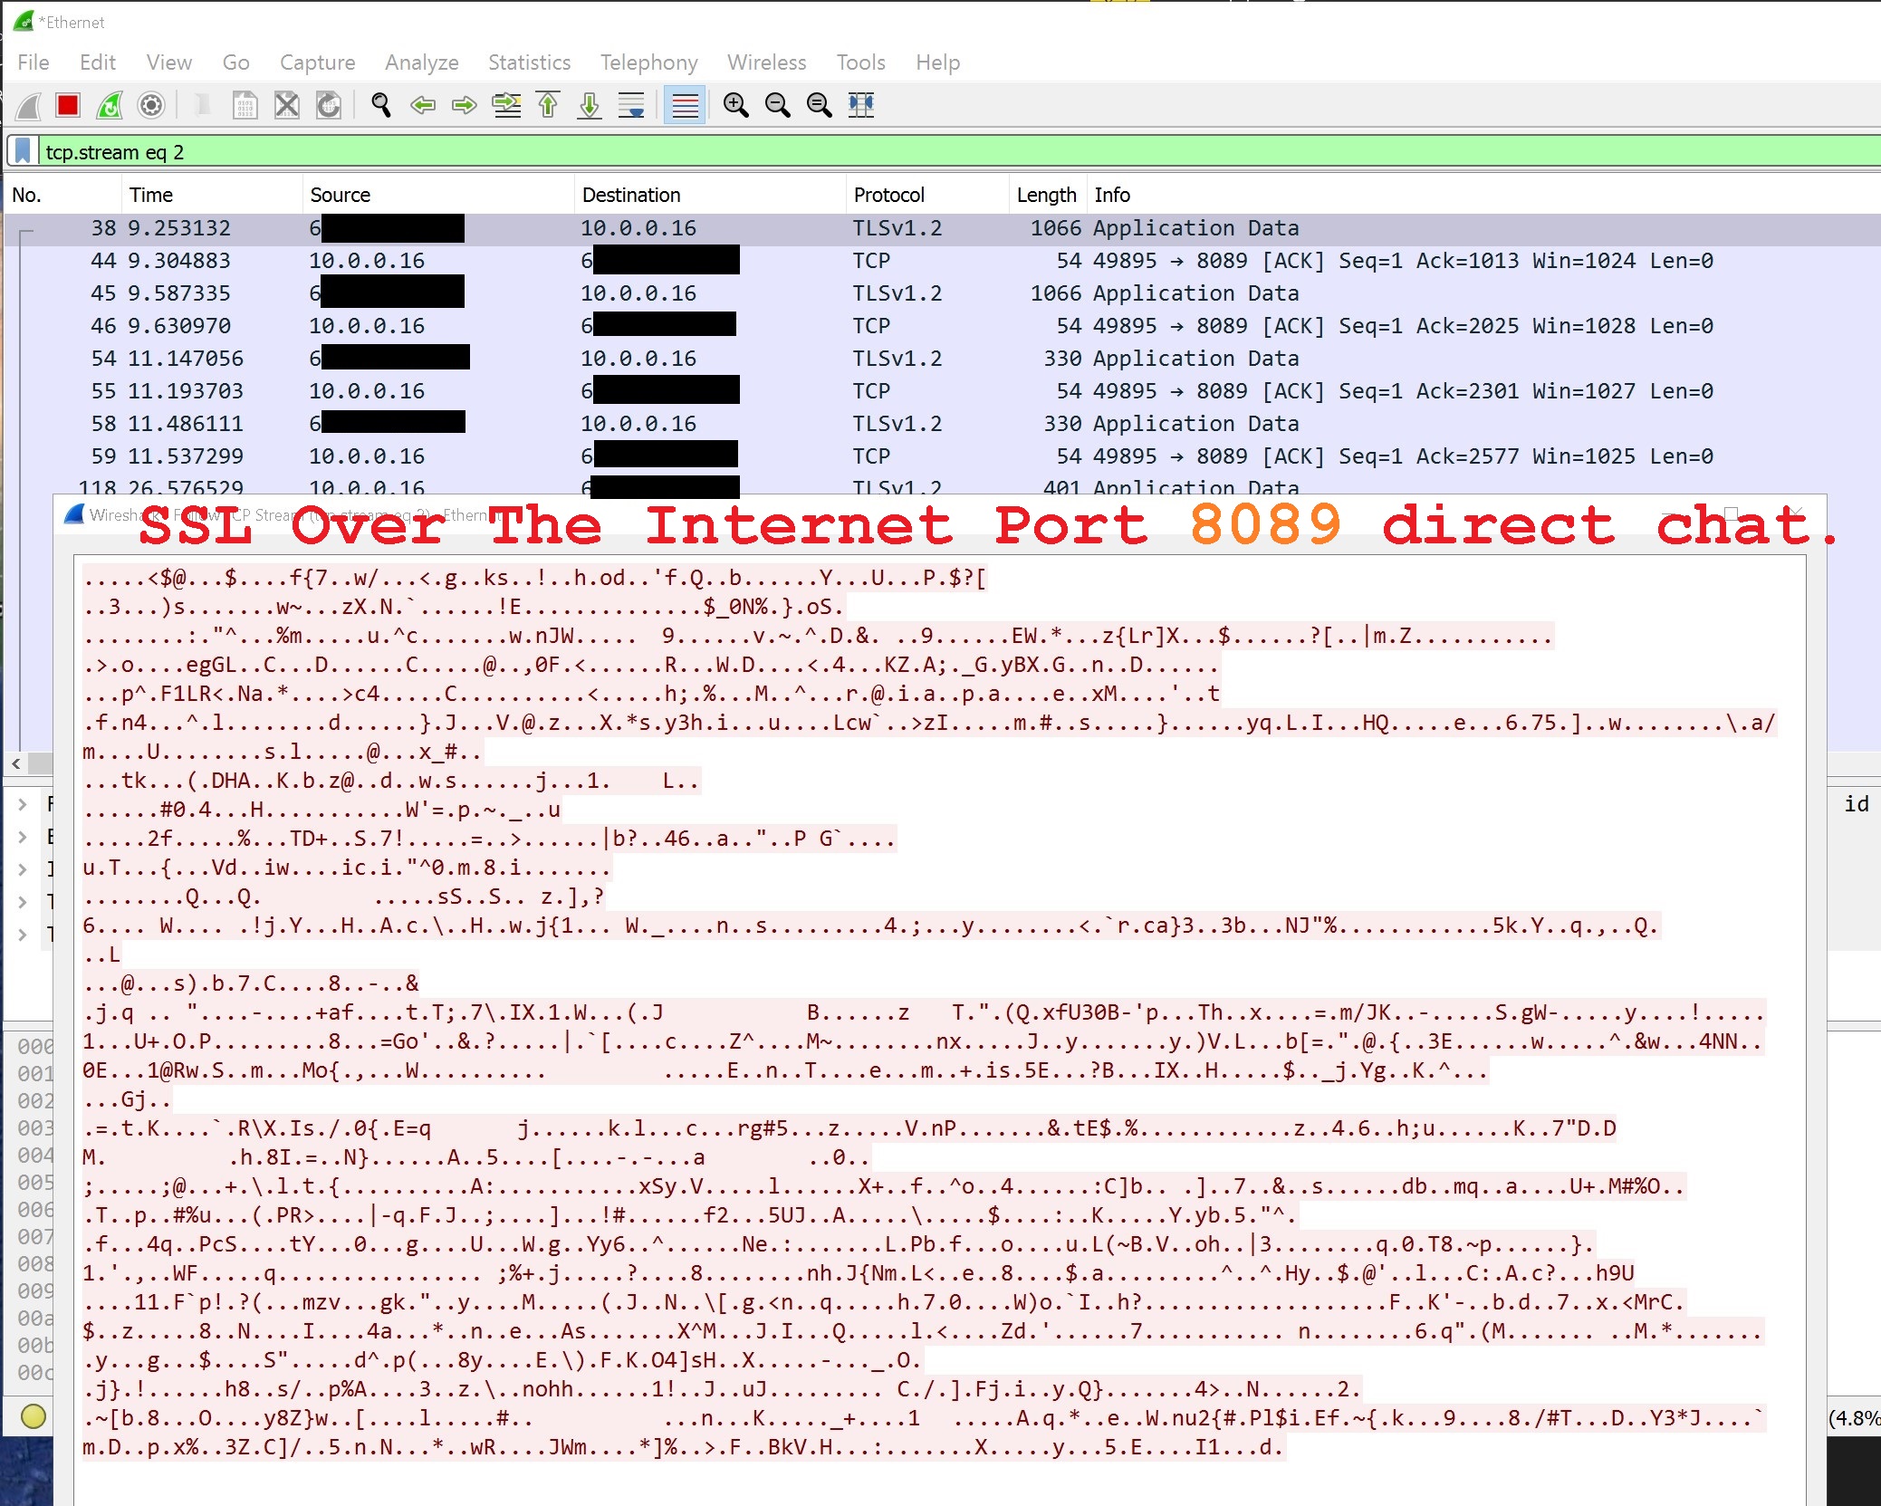Image resolution: width=1881 pixels, height=1506 pixels.
Task: Click the yellow expert info indicator
Action: [x=33, y=1416]
